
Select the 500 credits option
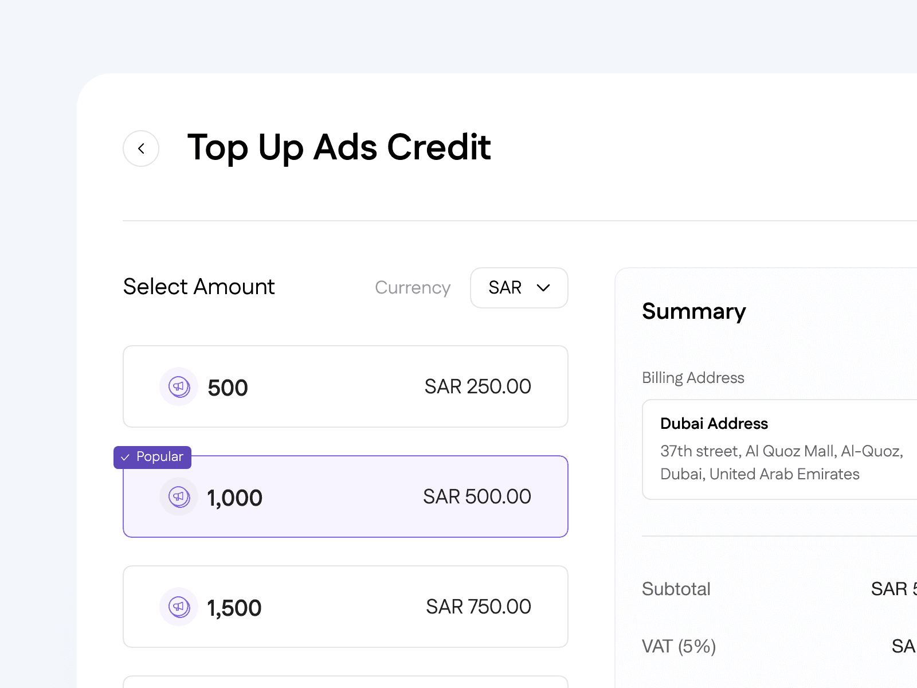tap(346, 386)
